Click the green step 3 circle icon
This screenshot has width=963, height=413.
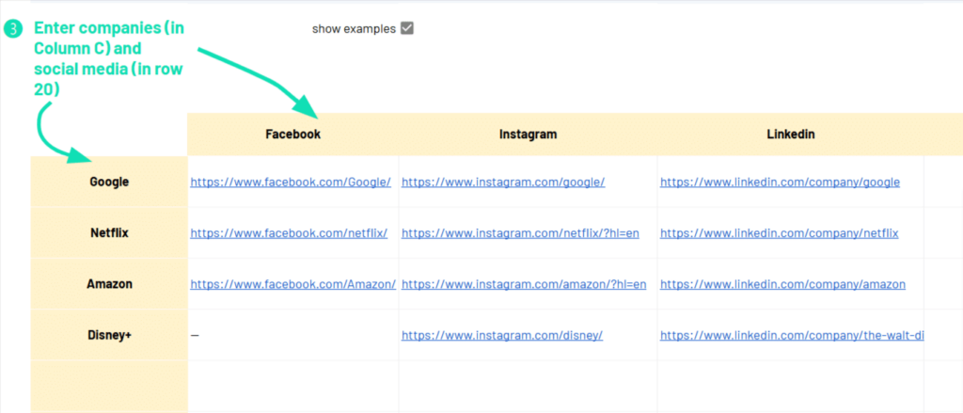coord(11,29)
